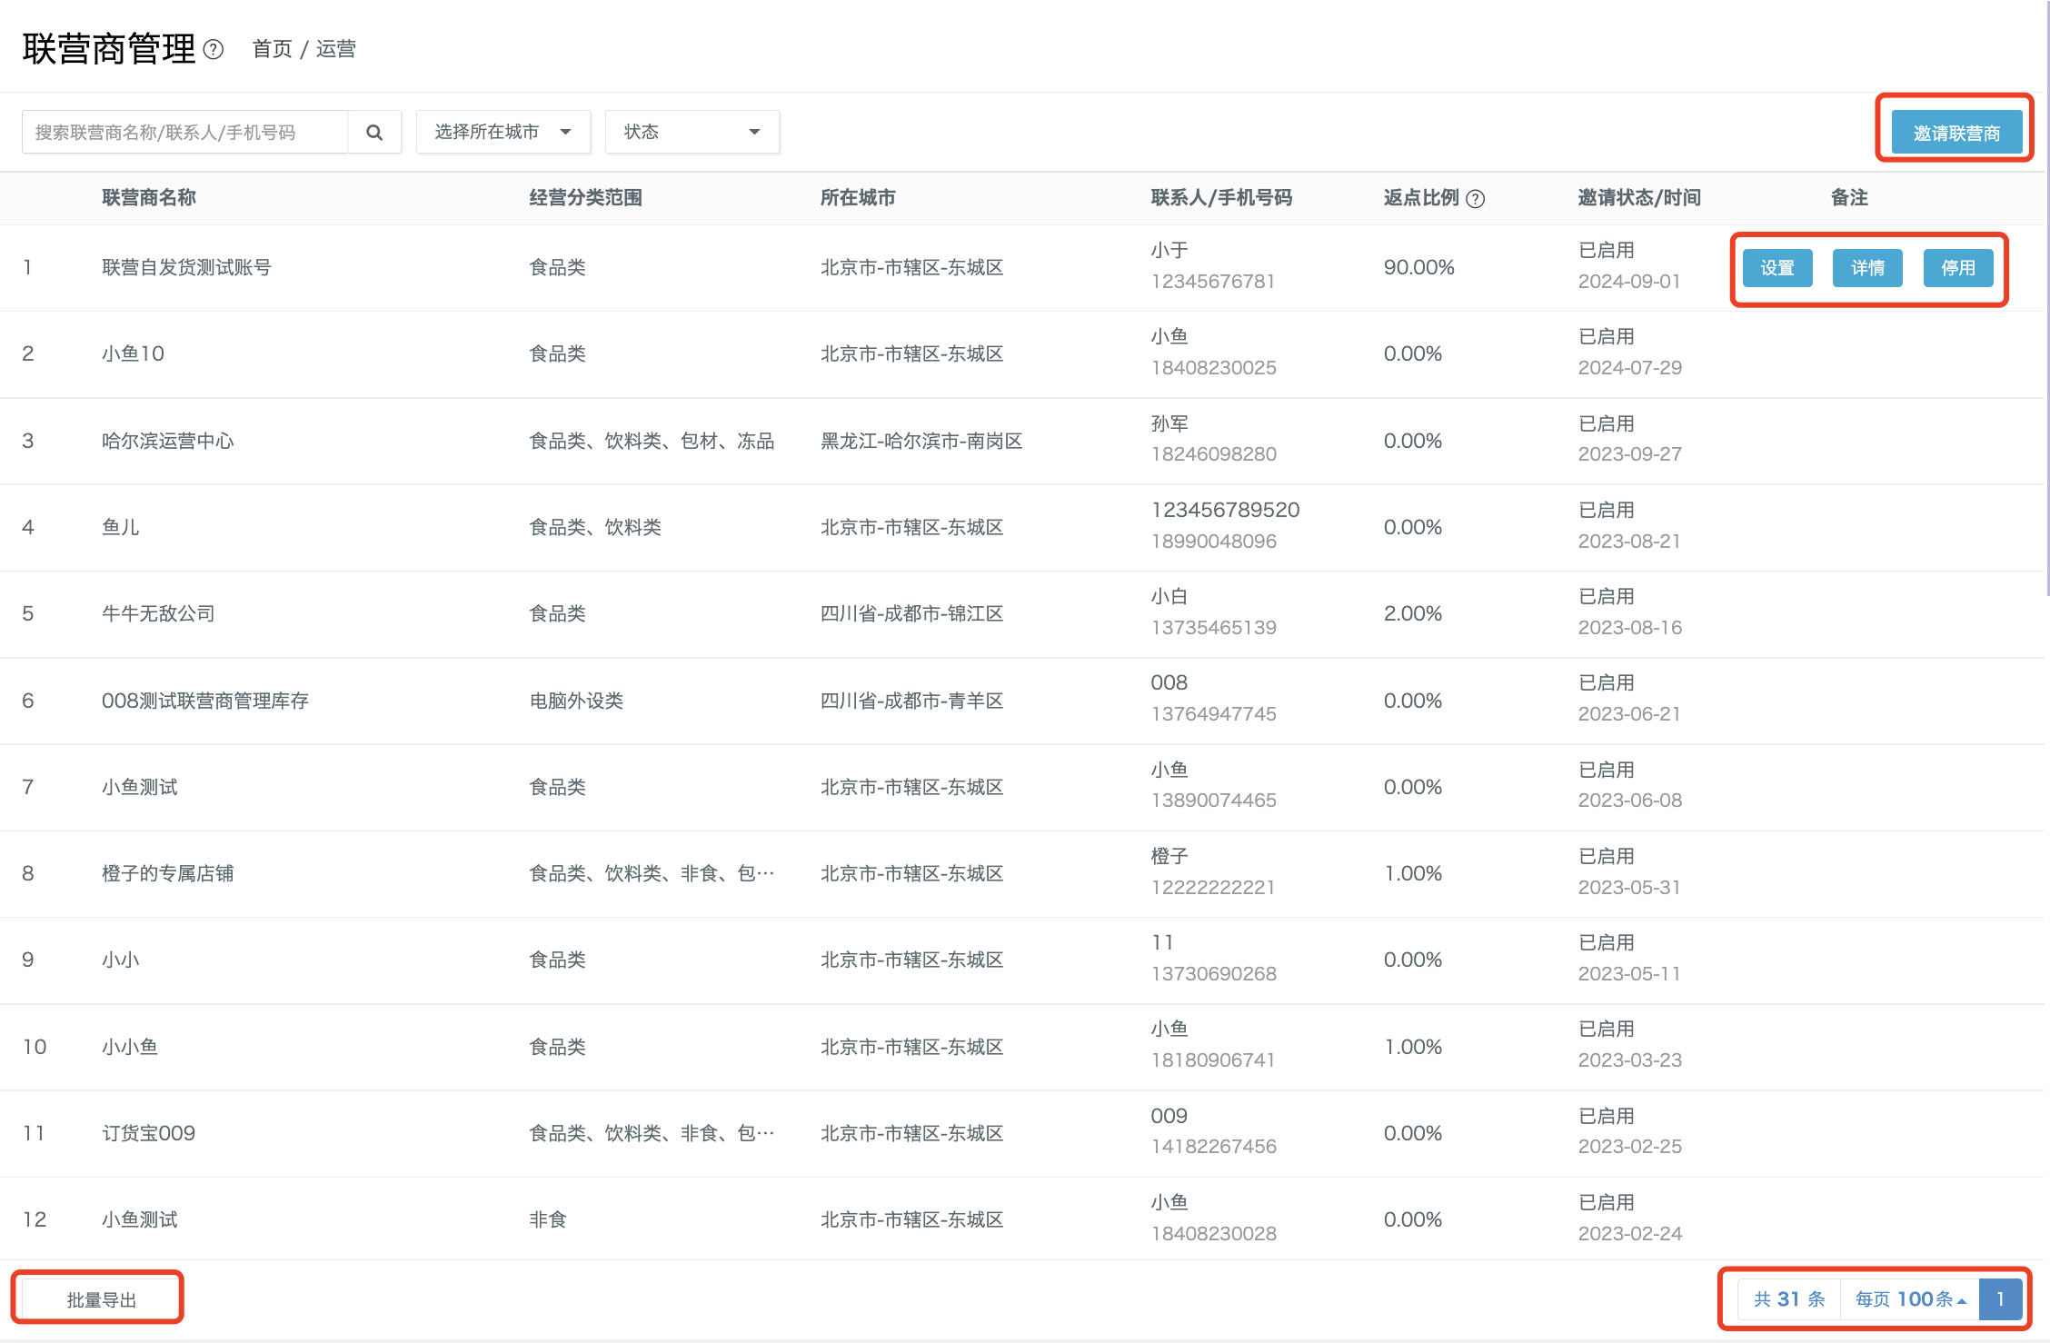
Task: Click the 运营 breadcrumb link
Action: coord(336,49)
